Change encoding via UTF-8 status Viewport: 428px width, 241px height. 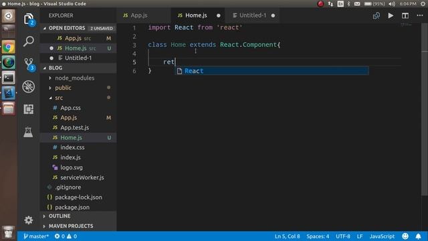click(x=343, y=236)
